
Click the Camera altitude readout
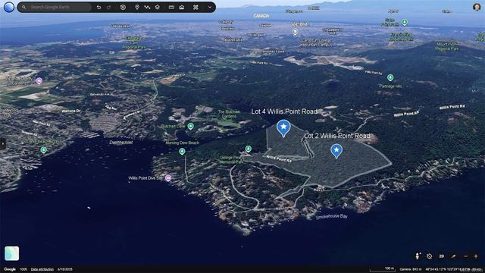[411, 269]
